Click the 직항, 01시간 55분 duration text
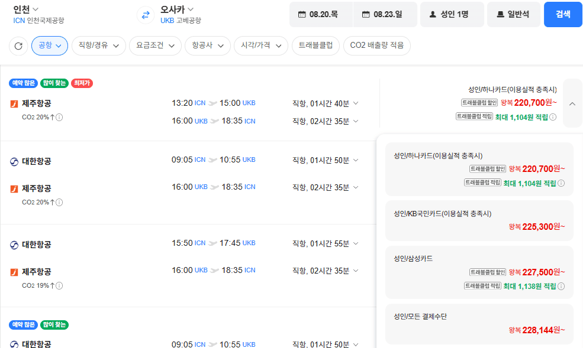This screenshot has width=583, height=348. point(321,244)
